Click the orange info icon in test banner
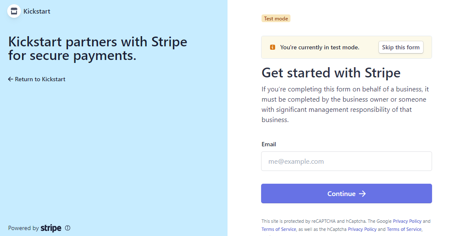 [x=273, y=47]
